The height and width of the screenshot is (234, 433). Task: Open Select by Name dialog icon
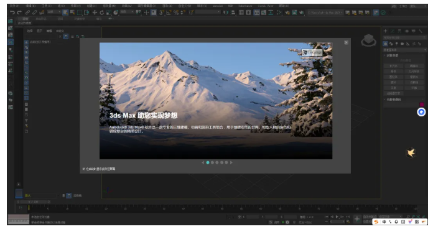72,12
